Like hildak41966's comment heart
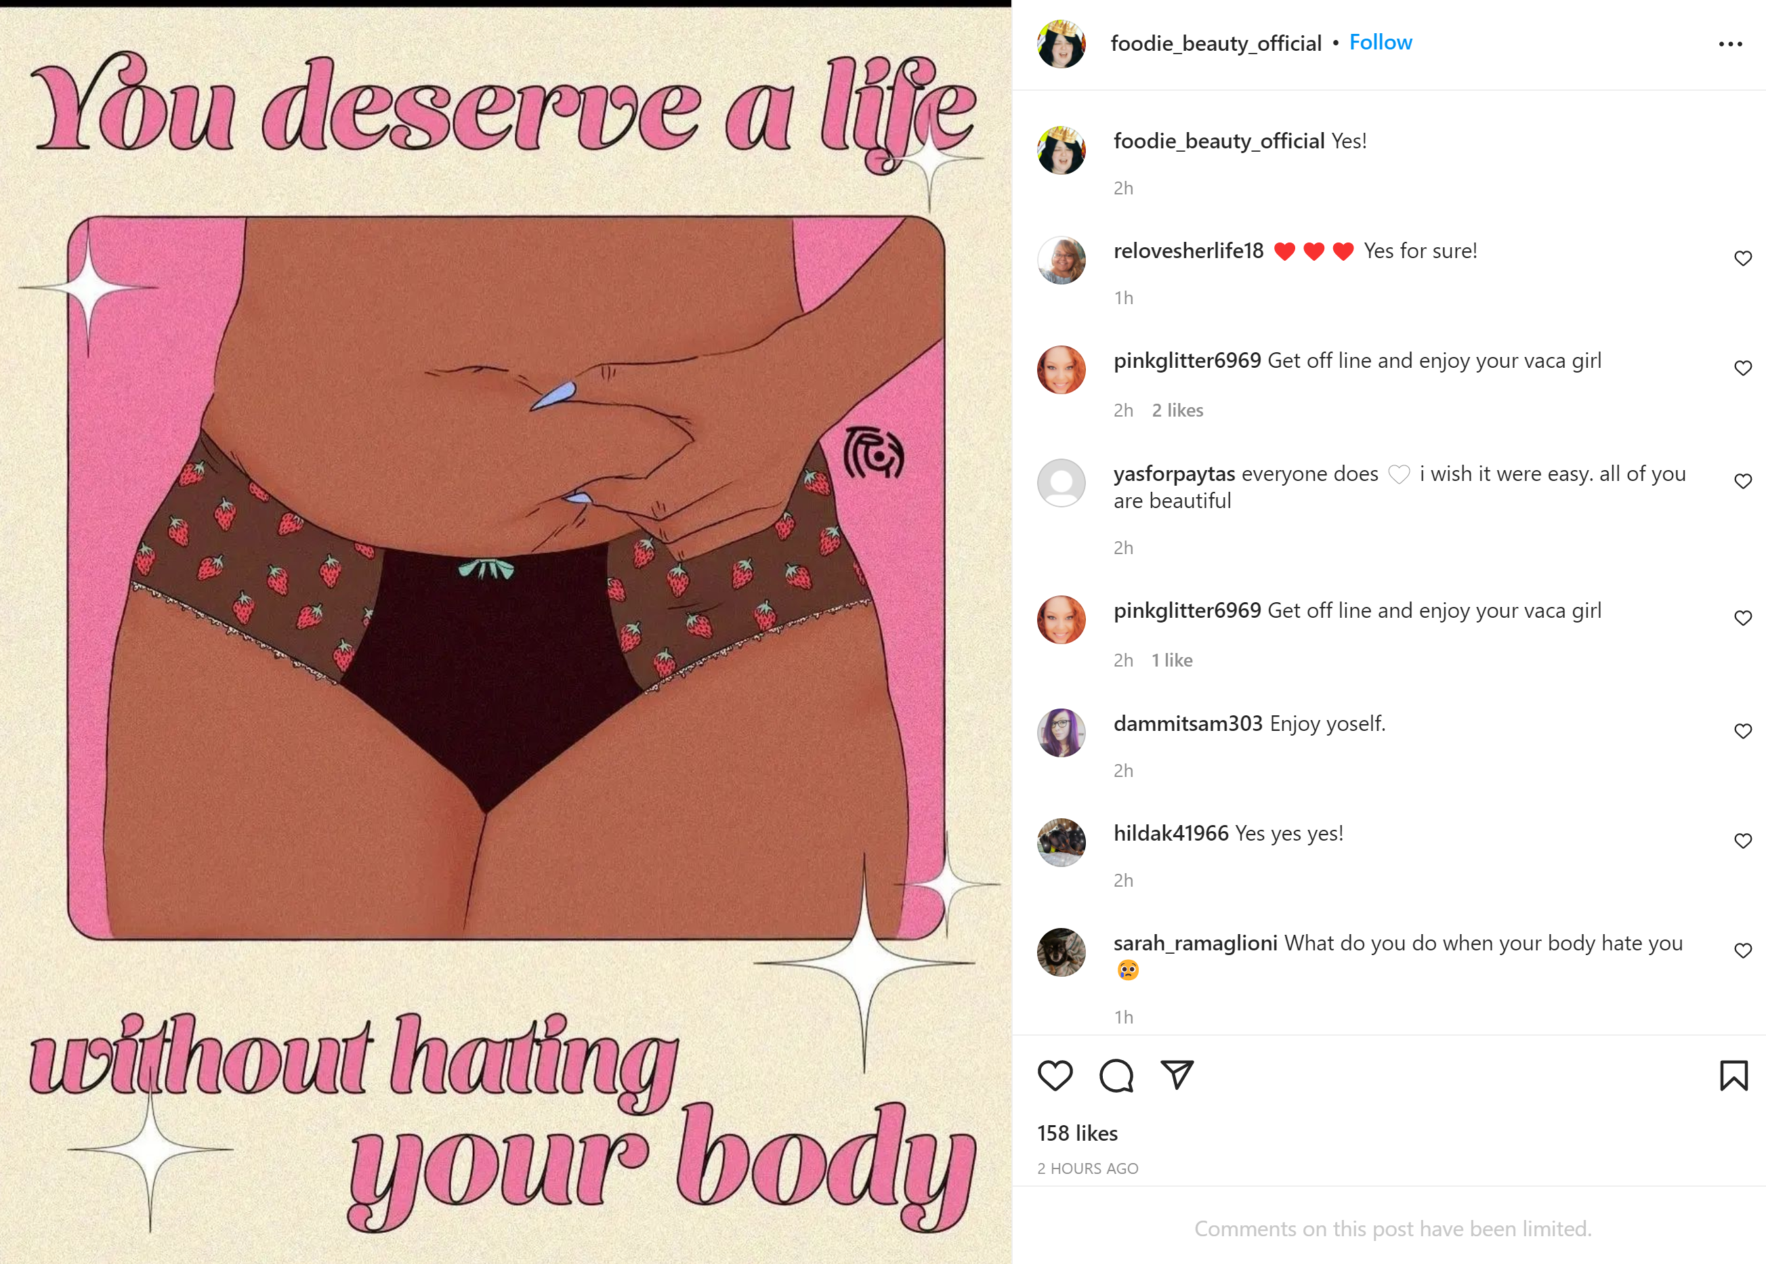 point(1743,841)
